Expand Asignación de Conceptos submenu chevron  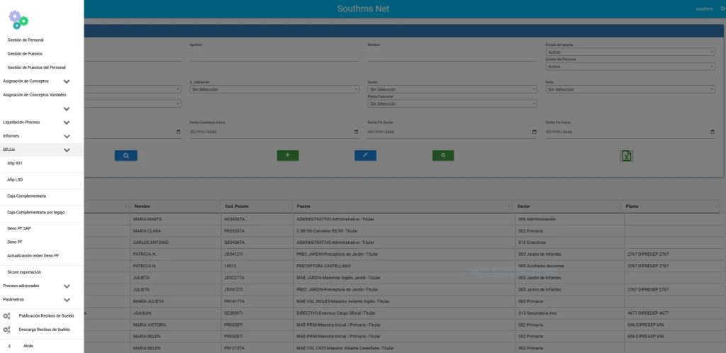[x=67, y=82]
